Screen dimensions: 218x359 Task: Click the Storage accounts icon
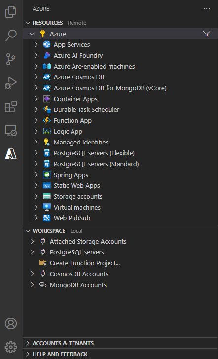47,196
